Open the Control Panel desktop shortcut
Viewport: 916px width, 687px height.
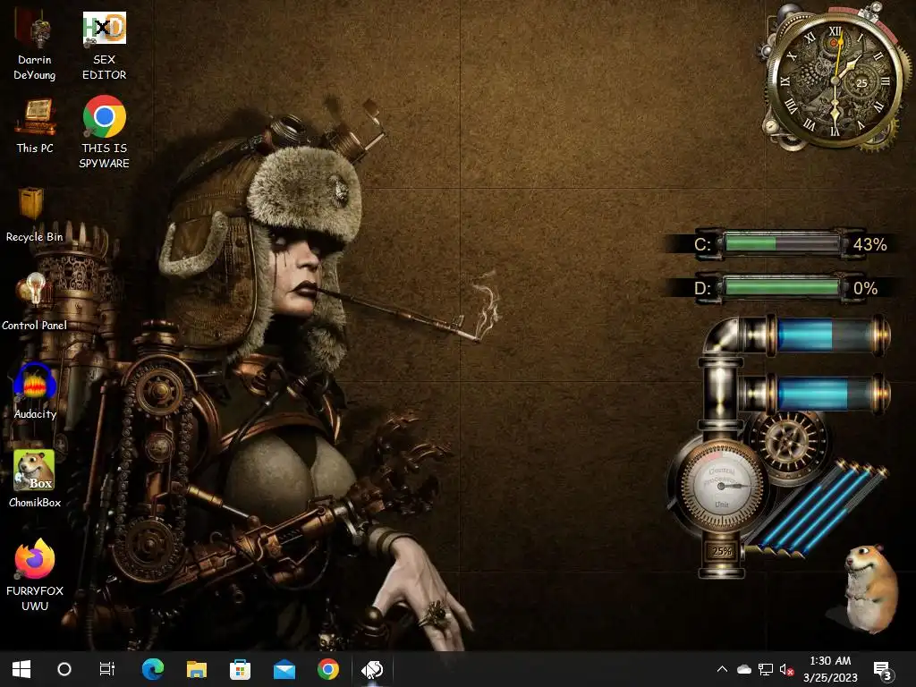pos(35,302)
